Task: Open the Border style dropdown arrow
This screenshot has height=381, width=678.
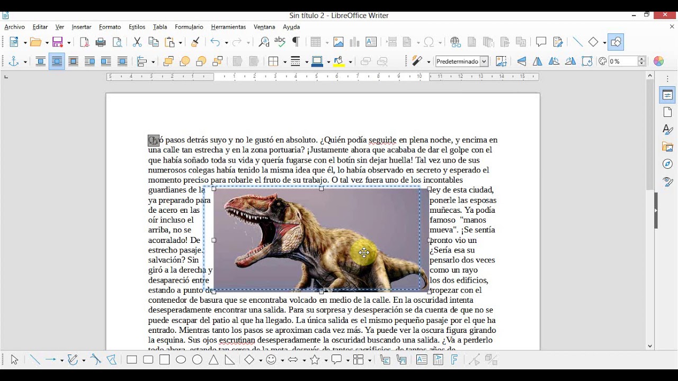Action: [x=307, y=62]
